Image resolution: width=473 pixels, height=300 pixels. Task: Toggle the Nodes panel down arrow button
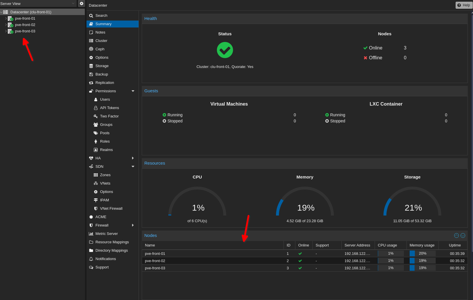pos(463,235)
